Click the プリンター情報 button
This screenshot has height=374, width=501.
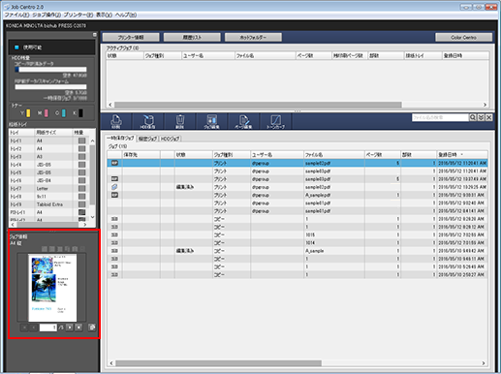(131, 38)
